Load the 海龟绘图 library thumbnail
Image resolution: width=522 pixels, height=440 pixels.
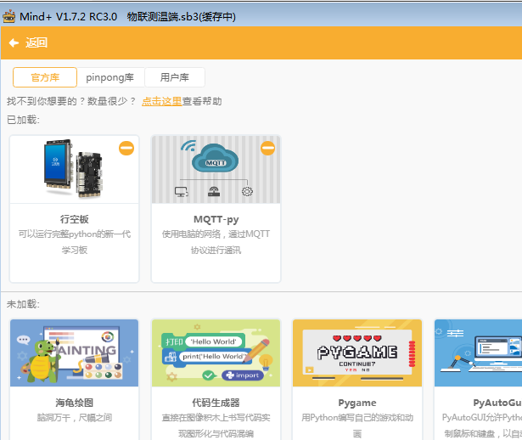coord(74,353)
